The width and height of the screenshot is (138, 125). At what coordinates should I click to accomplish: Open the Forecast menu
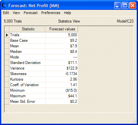pos(31,13)
